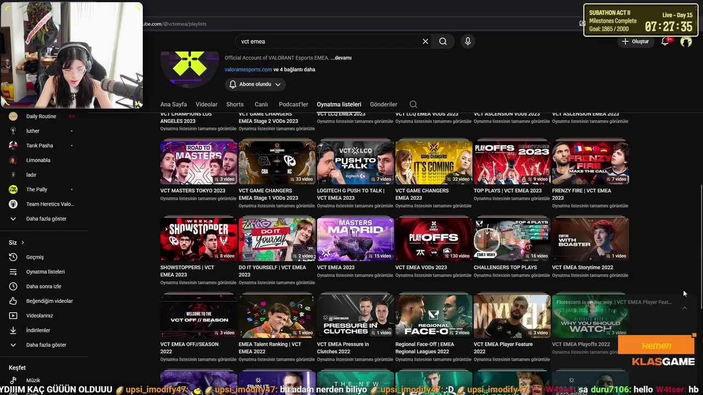
Task: Click the Oluştur create button
Action: 635,41
